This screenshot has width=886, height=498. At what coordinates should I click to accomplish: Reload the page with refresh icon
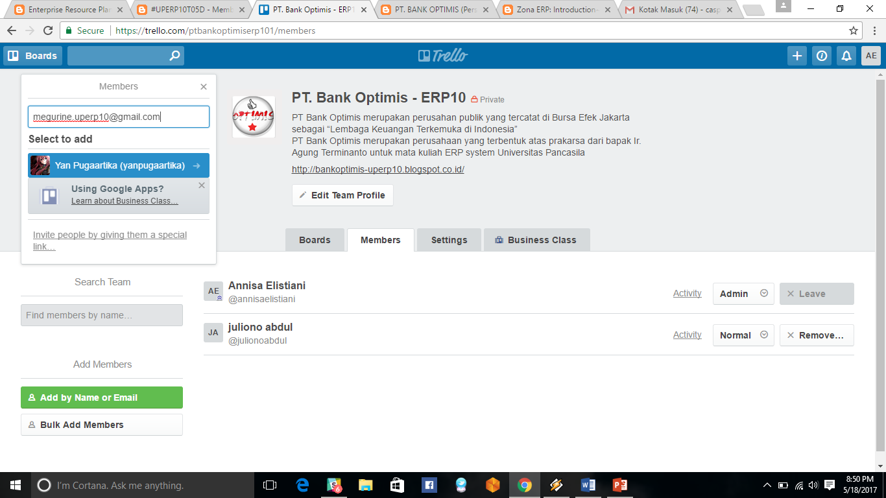(48, 30)
